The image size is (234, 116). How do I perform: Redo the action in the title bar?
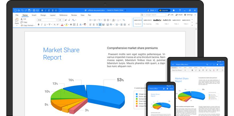pyautogui.click(x=26, y=10)
